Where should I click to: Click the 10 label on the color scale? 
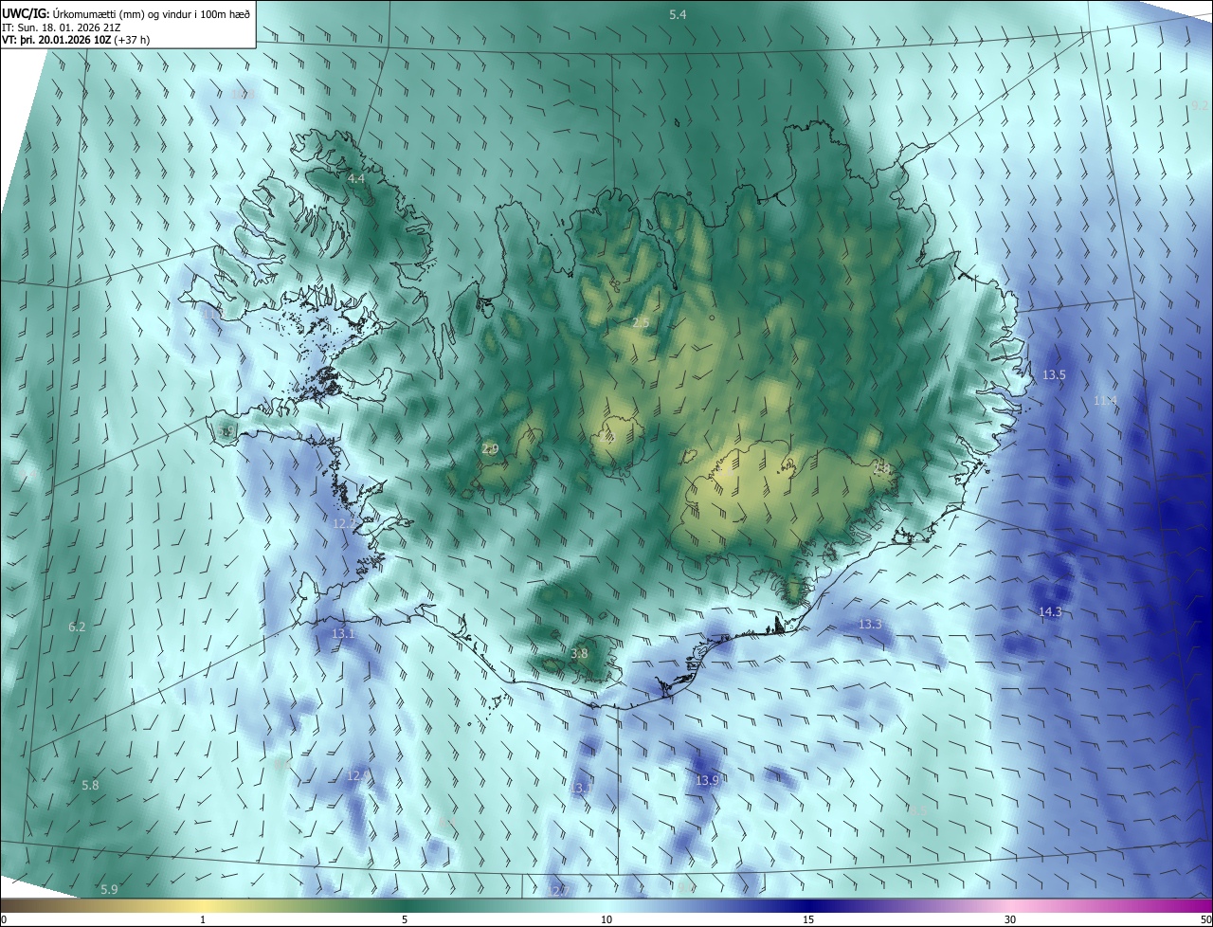click(x=606, y=919)
